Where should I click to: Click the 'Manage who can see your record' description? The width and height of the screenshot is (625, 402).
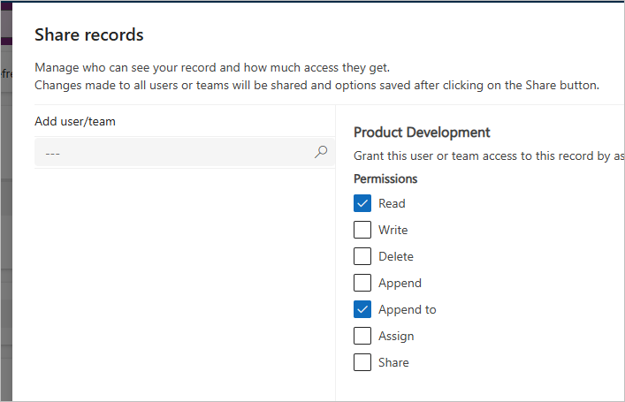click(x=212, y=67)
